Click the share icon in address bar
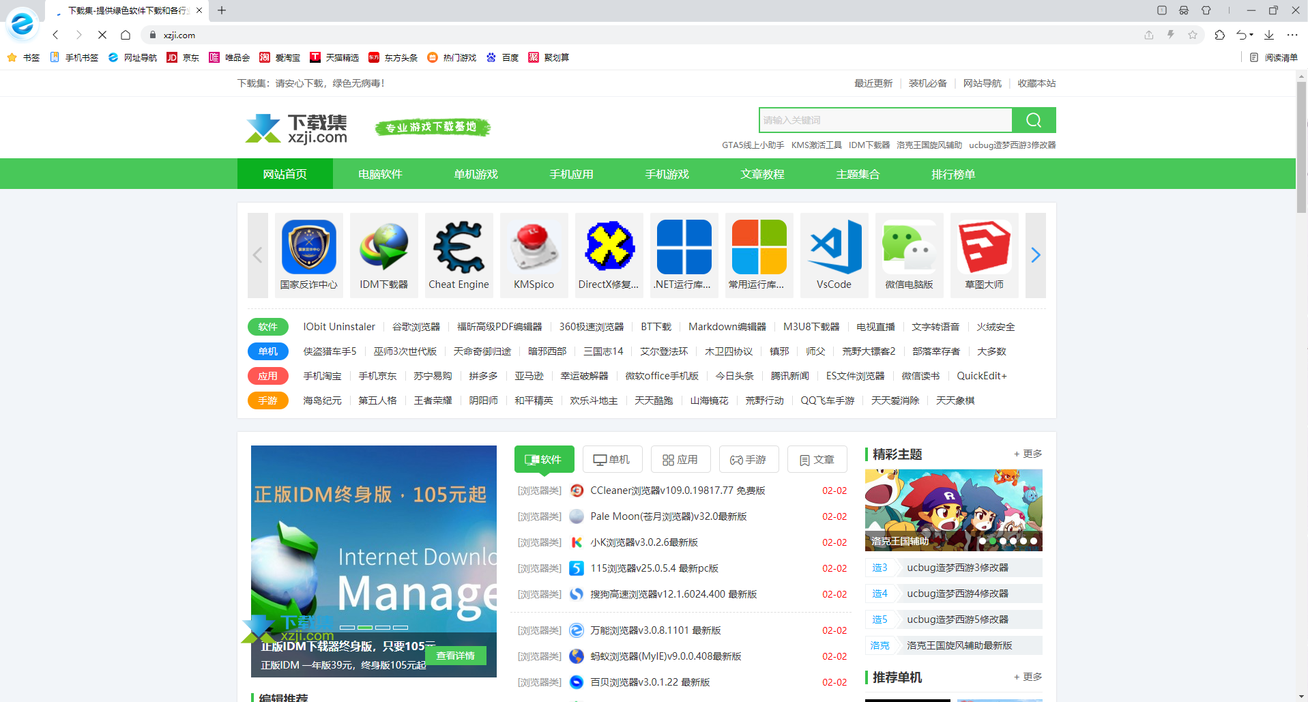The height and width of the screenshot is (702, 1308). pos(1149,35)
